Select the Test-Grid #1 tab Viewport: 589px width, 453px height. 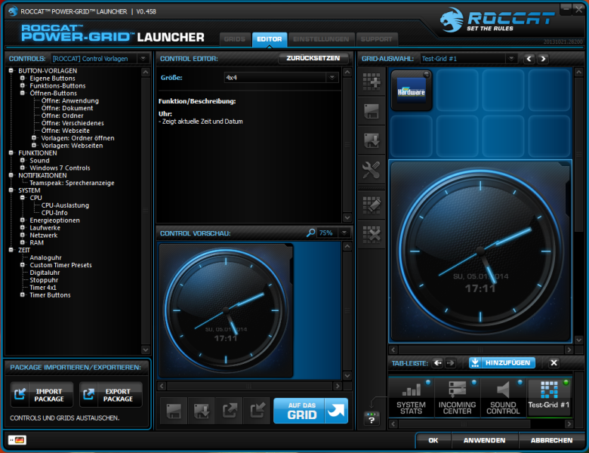coord(549,397)
